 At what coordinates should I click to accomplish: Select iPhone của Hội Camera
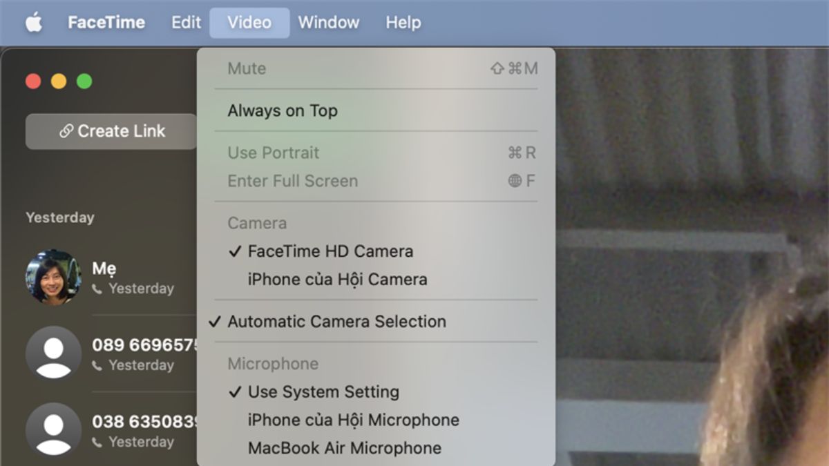coord(339,279)
